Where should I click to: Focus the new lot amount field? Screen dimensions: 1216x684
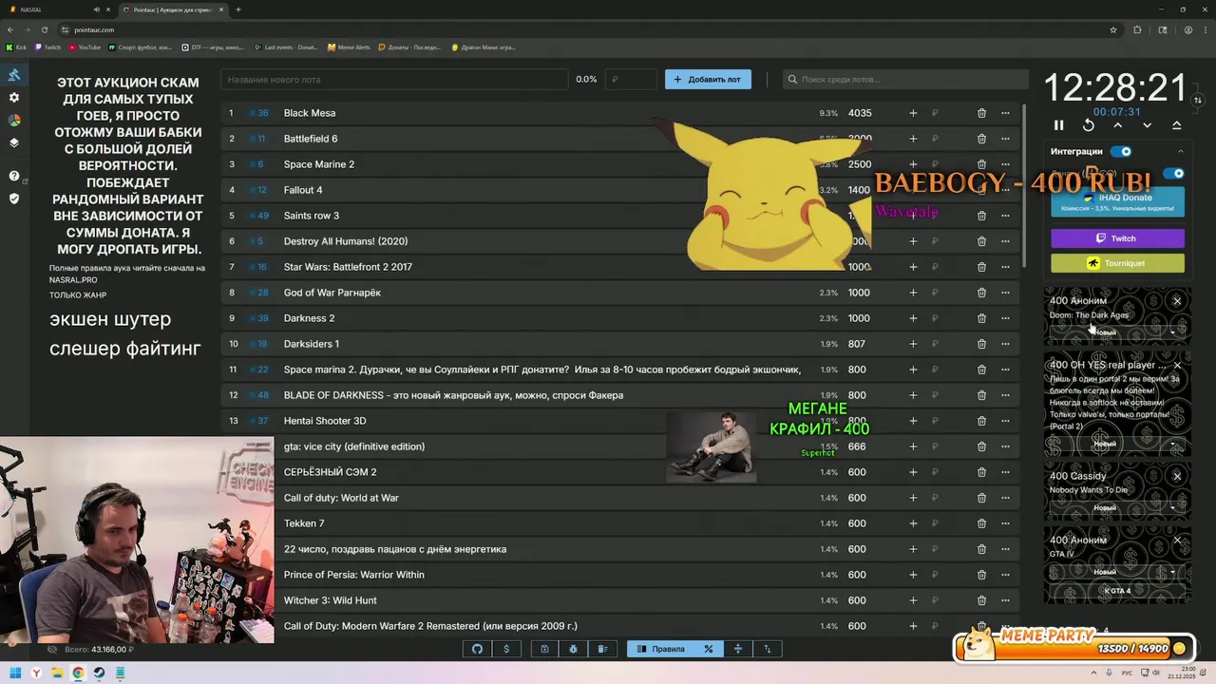[632, 80]
